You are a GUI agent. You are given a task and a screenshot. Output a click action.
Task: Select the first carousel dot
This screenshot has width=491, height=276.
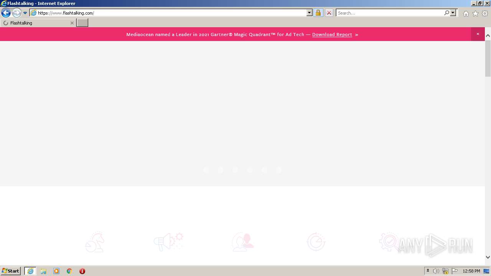click(x=206, y=170)
